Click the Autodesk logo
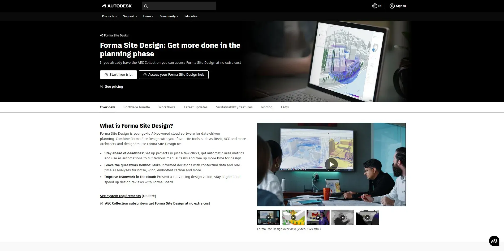 117,6
